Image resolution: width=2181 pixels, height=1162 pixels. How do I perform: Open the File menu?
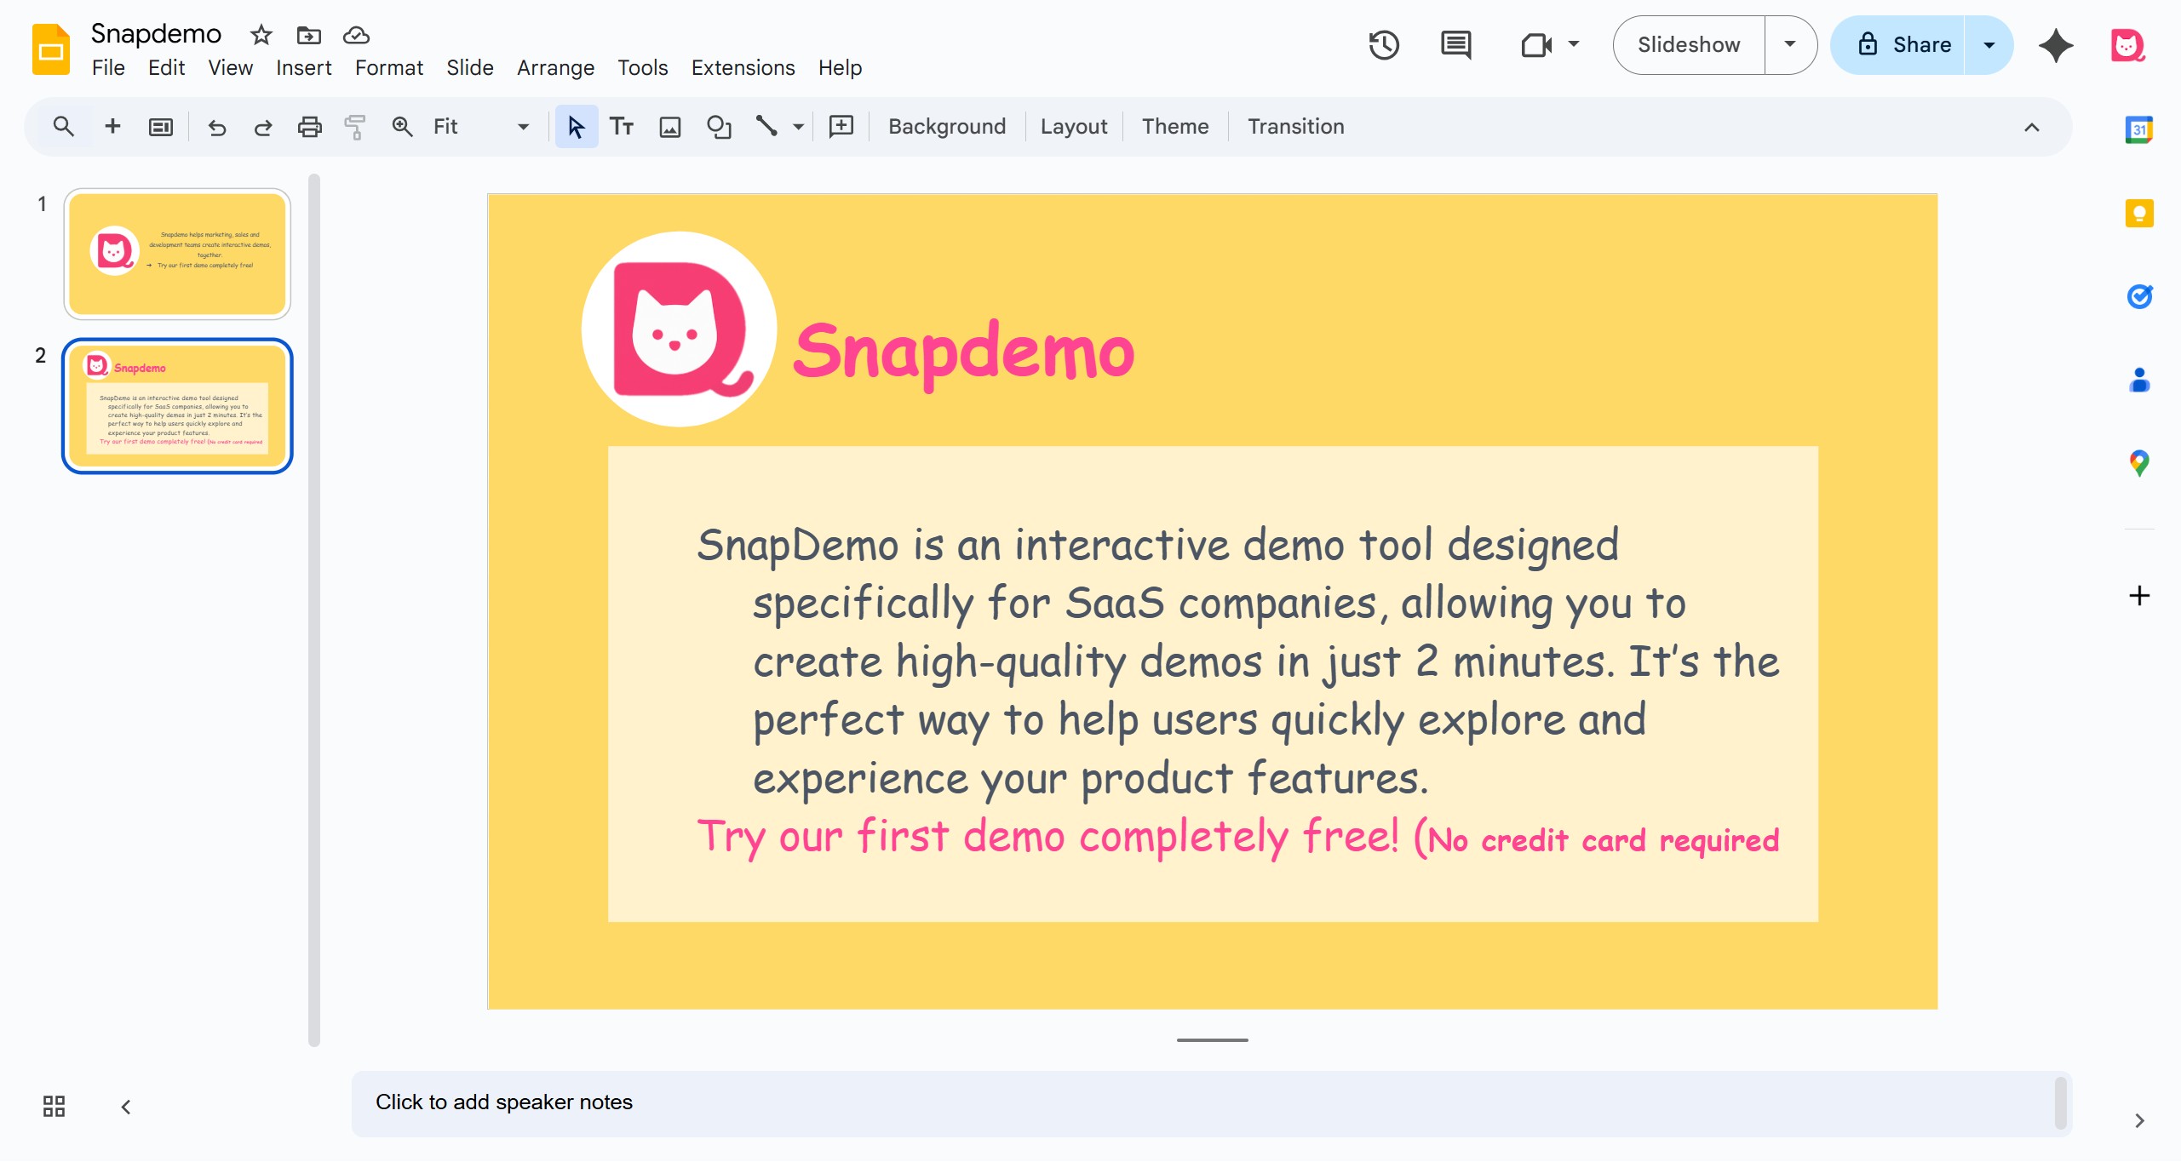(108, 67)
